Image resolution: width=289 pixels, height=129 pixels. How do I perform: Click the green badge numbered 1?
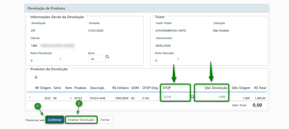click(38, 106)
